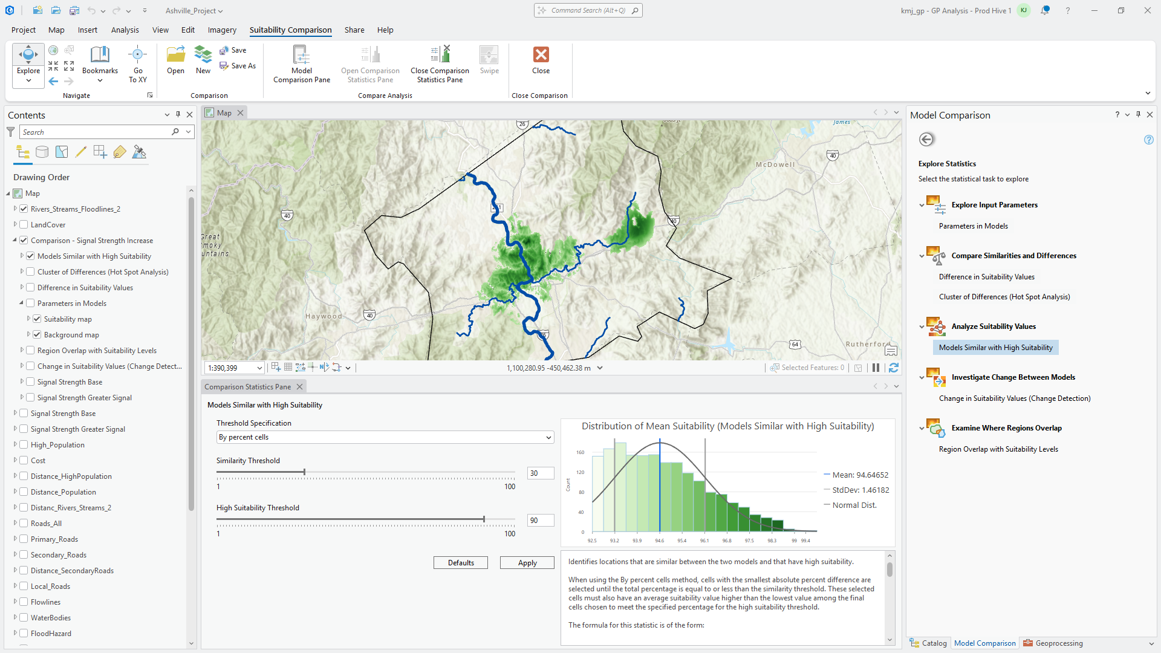Screen dimensions: 1161x653
Task: Refresh the map view icon
Action: pyautogui.click(x=894, y=368)
